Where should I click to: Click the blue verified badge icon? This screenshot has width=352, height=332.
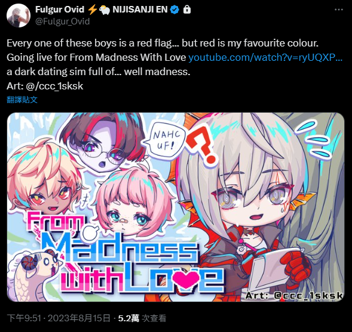point(175,10)
